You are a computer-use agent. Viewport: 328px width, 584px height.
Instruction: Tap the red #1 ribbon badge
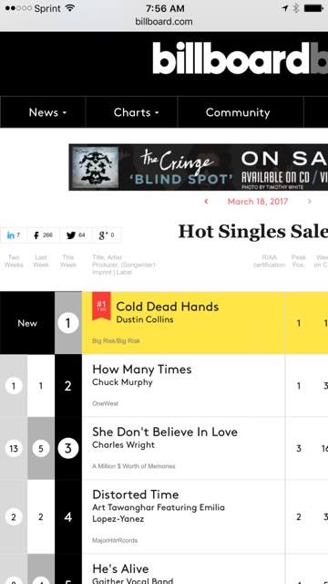[101, 306]
